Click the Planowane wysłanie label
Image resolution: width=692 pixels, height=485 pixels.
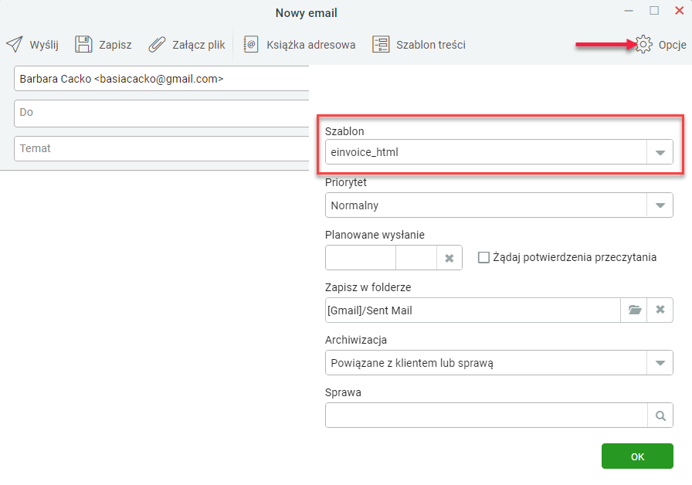coord(375,235)
